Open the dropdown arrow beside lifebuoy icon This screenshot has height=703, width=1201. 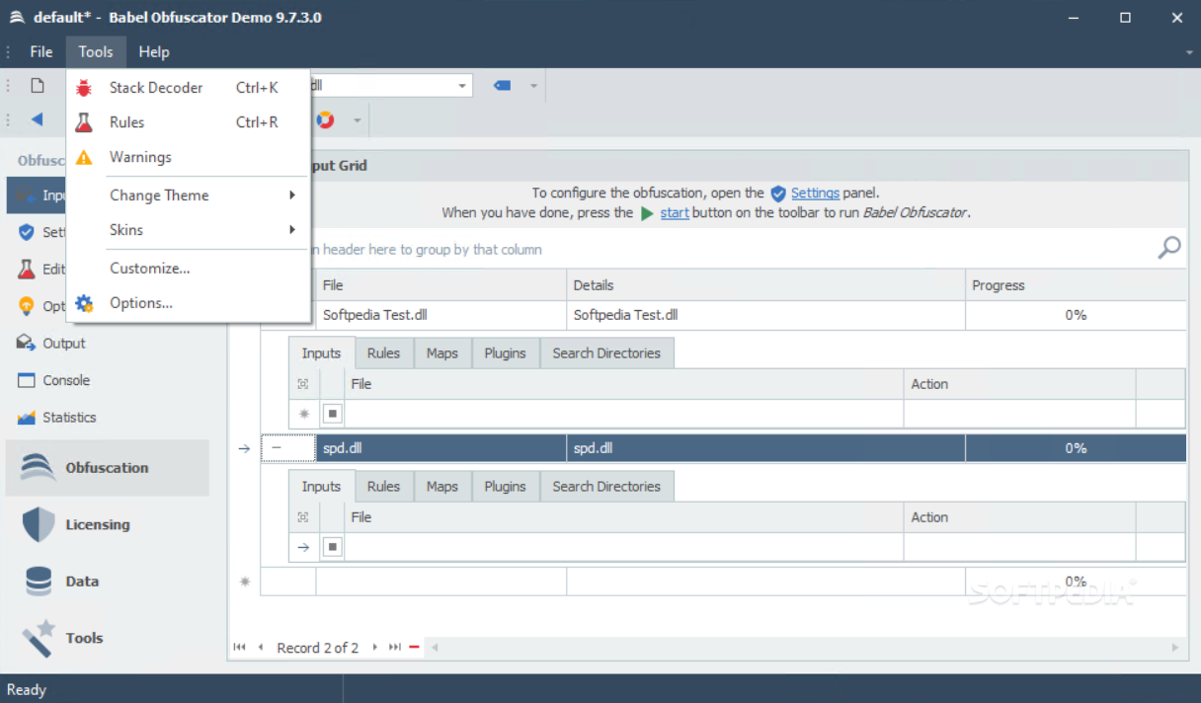tap(357, 120)
